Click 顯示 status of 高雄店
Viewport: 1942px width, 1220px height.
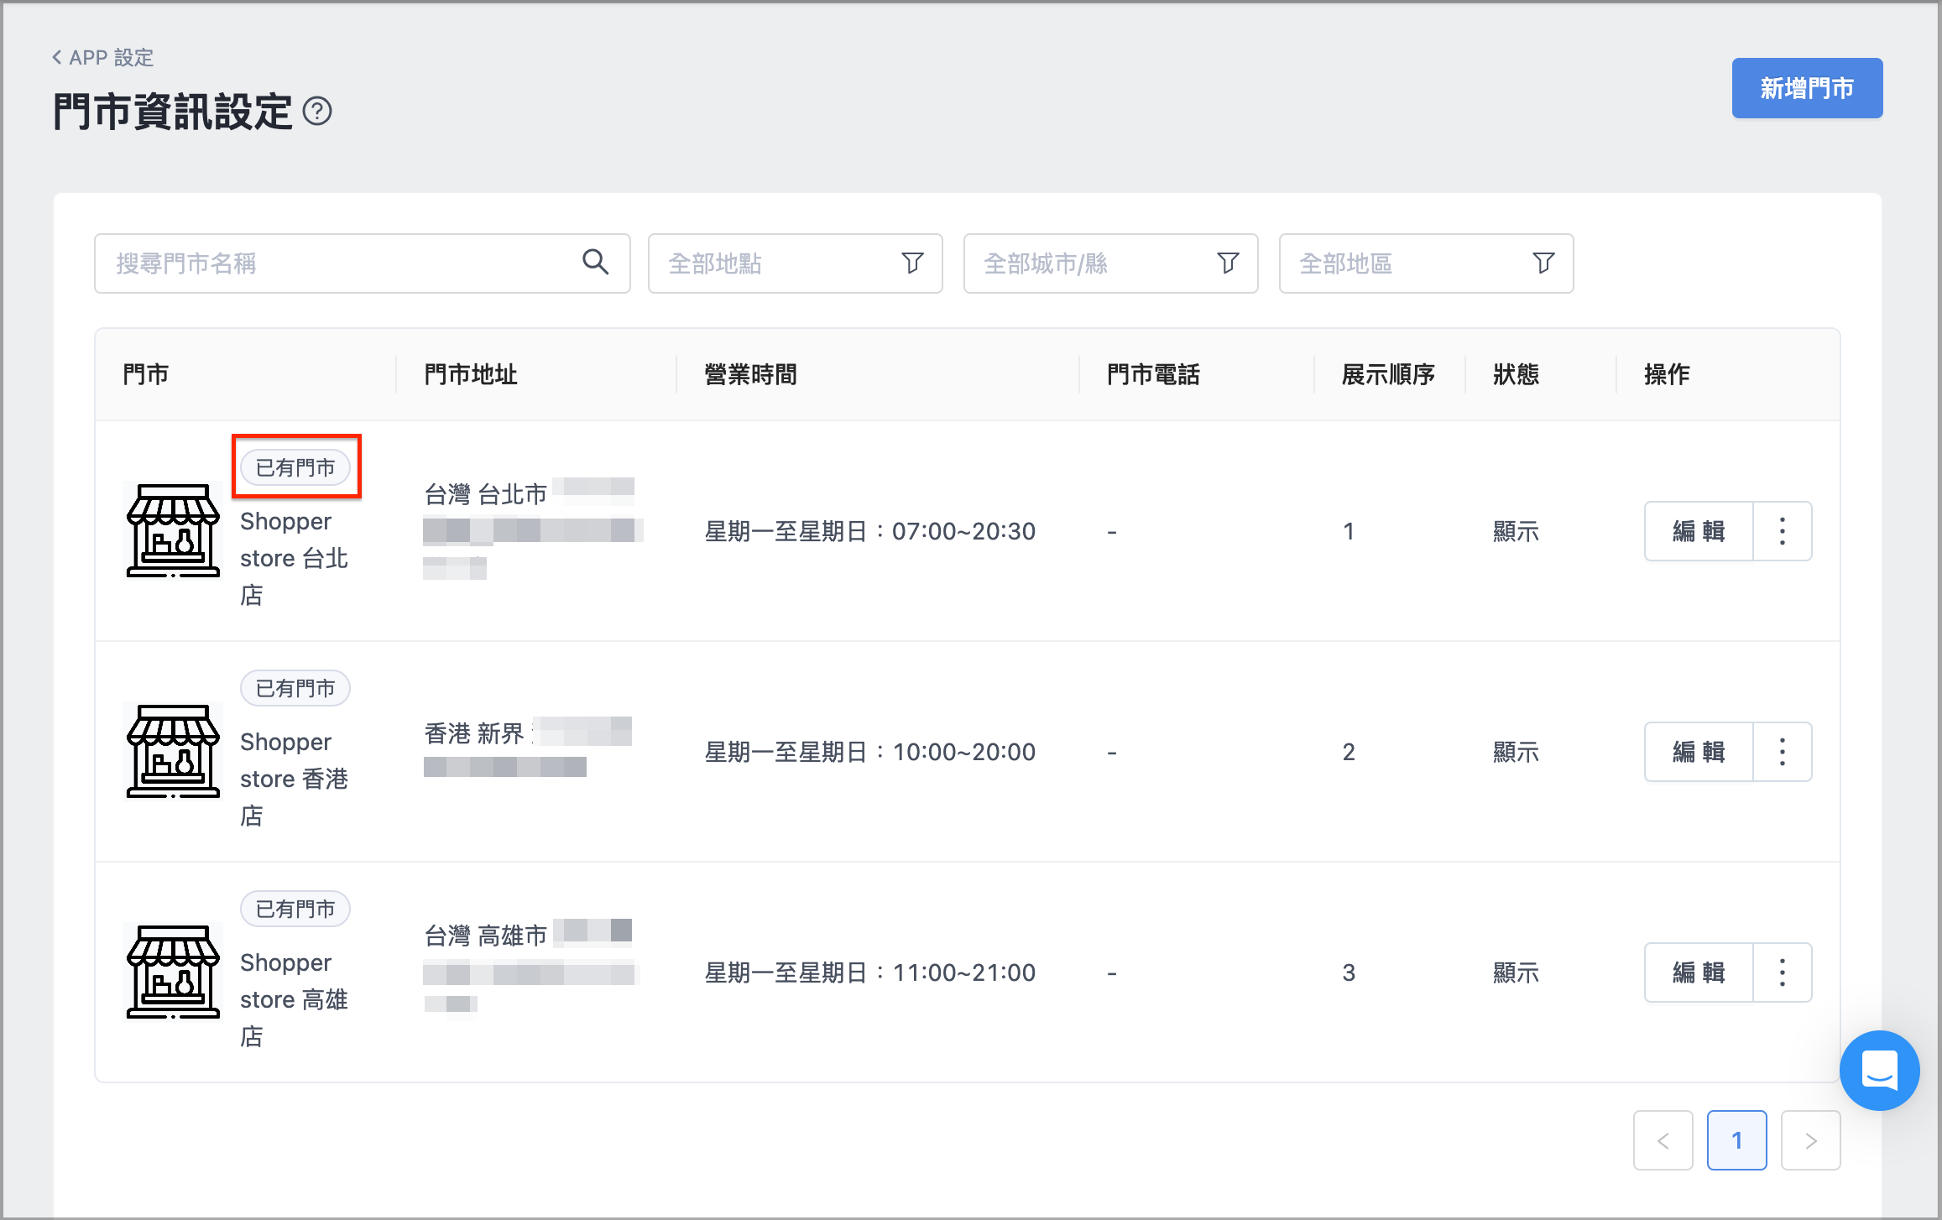coord(1517,972)
